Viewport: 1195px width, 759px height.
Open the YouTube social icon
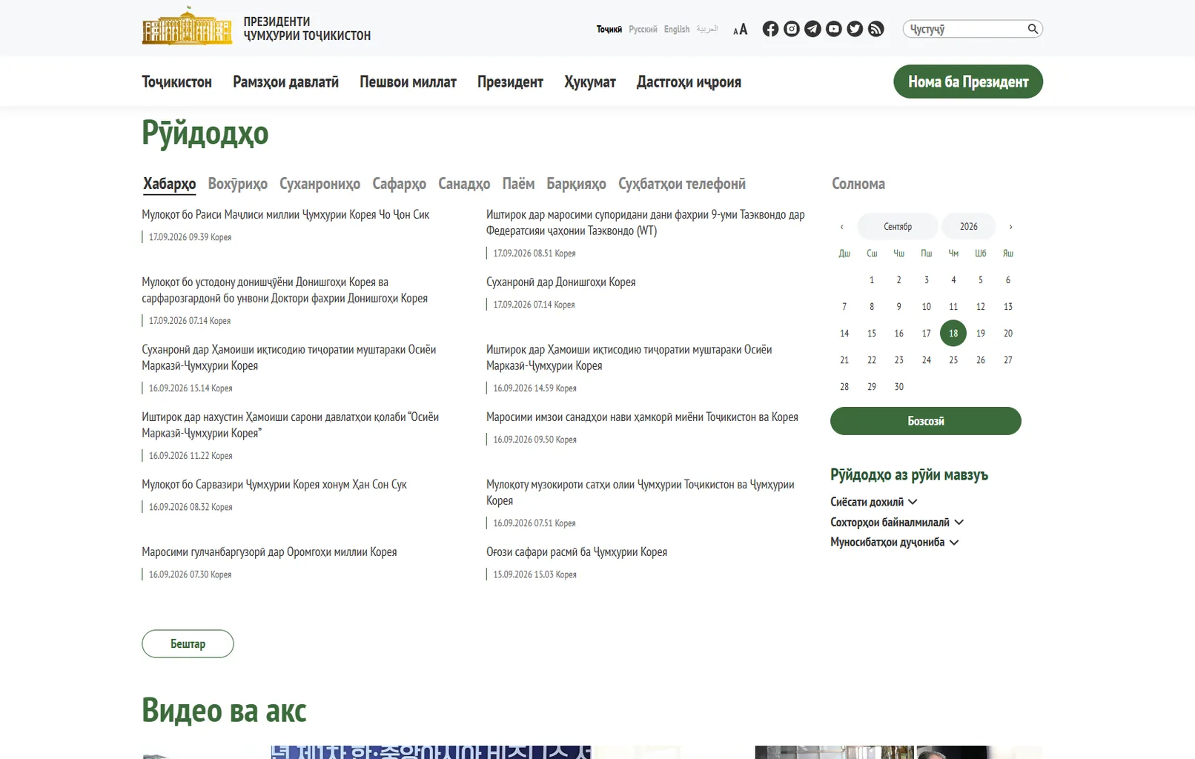point(834,29)
